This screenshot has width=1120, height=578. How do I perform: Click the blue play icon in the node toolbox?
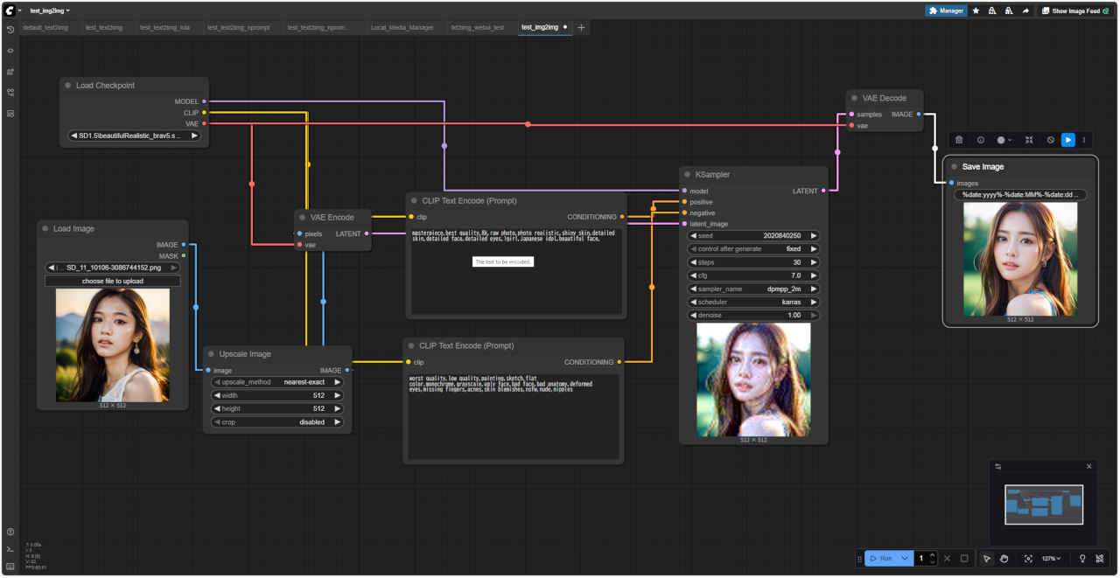point(1067,140)
